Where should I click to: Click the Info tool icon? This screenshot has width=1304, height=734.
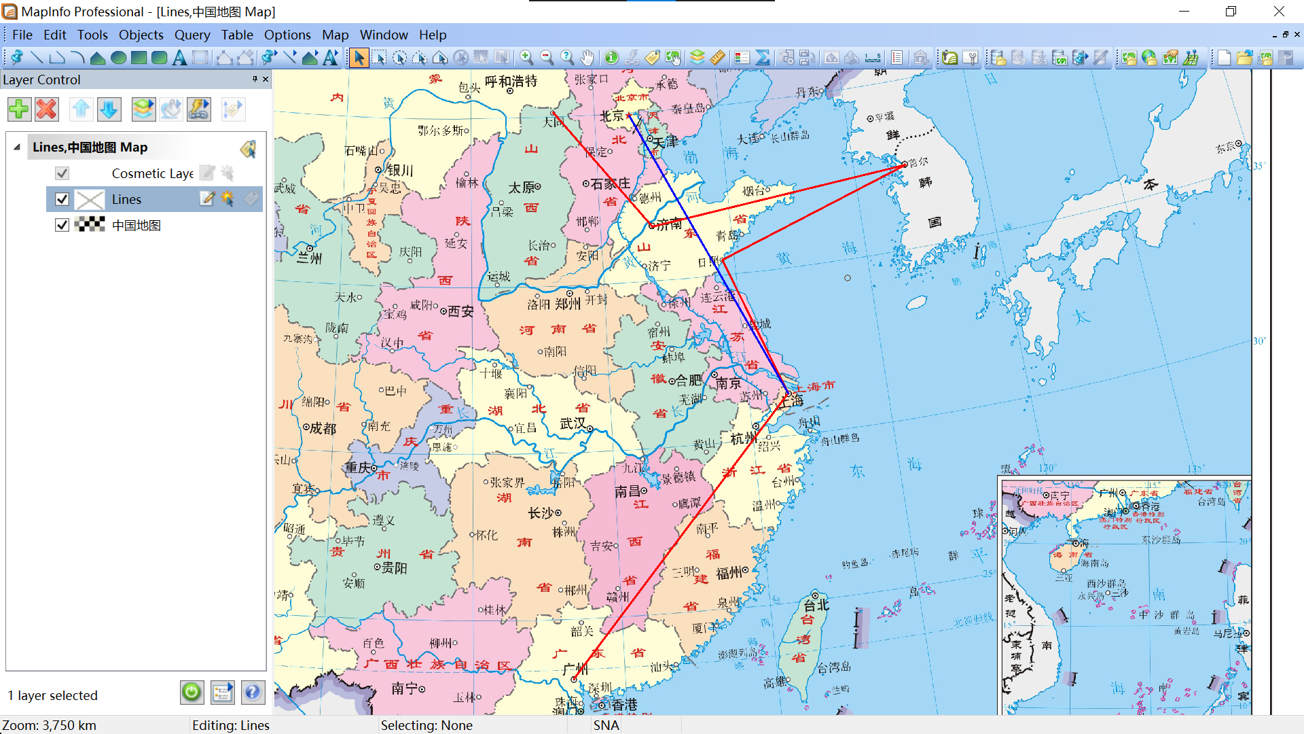click(611, 58)
